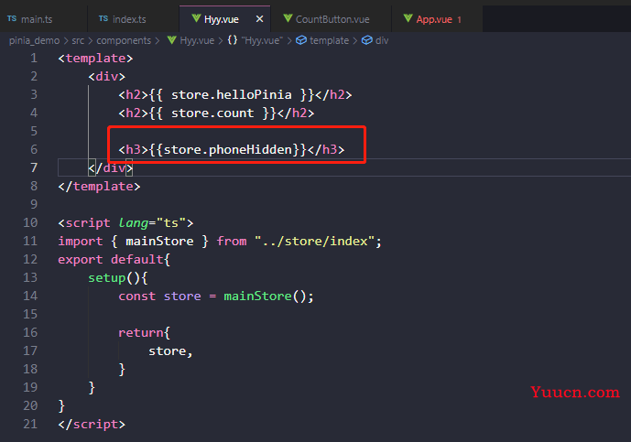Click the "Hyy.vue" module breadcrumb item
The height and width of the screenshot is (442, 631).
(x=262, y=40)
